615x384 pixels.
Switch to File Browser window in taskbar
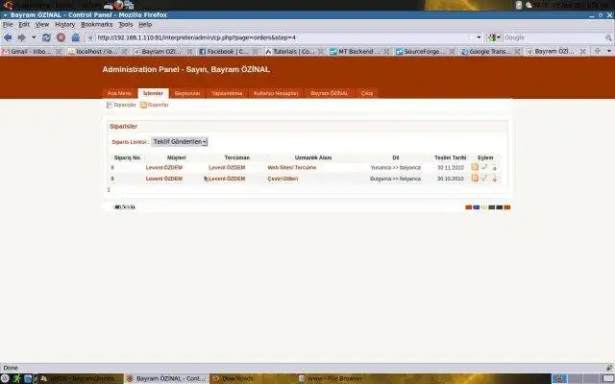pos(339,378)
